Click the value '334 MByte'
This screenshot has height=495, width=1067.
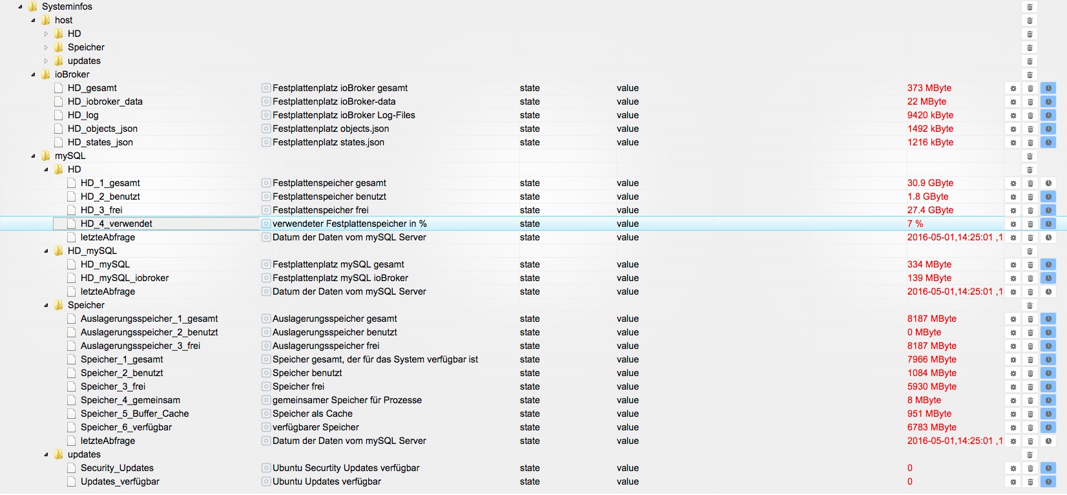(x=929, y=264)
